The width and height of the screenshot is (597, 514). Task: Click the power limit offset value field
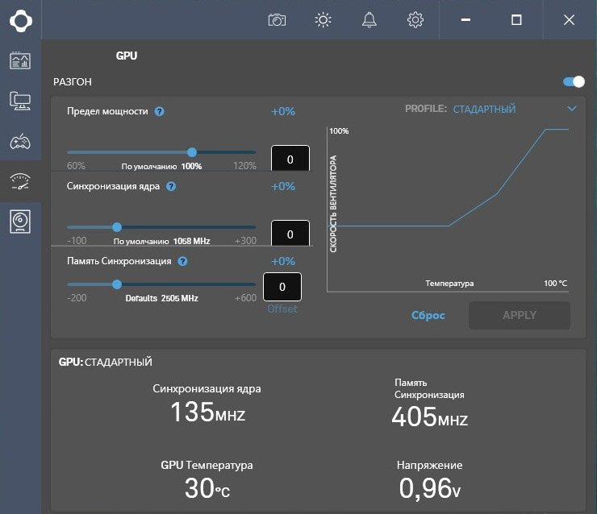tap(290, 159)
